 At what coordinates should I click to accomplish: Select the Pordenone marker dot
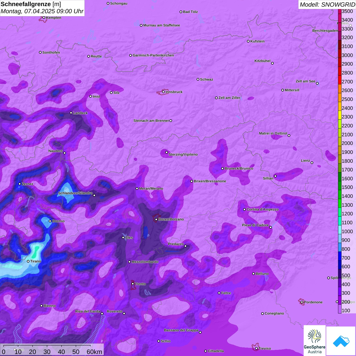click(302, 302)
